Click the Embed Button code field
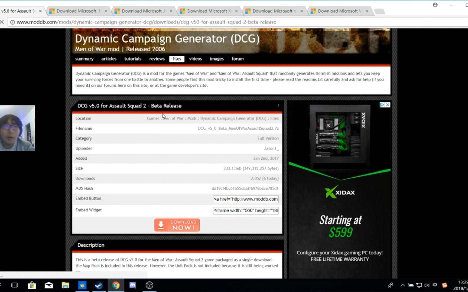468x292 pixels. coord(246,199)
